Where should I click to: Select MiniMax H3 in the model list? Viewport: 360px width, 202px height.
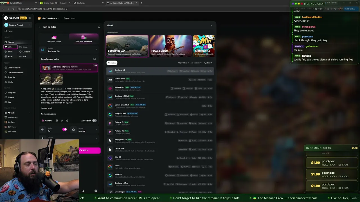click(x=160, y=88)
